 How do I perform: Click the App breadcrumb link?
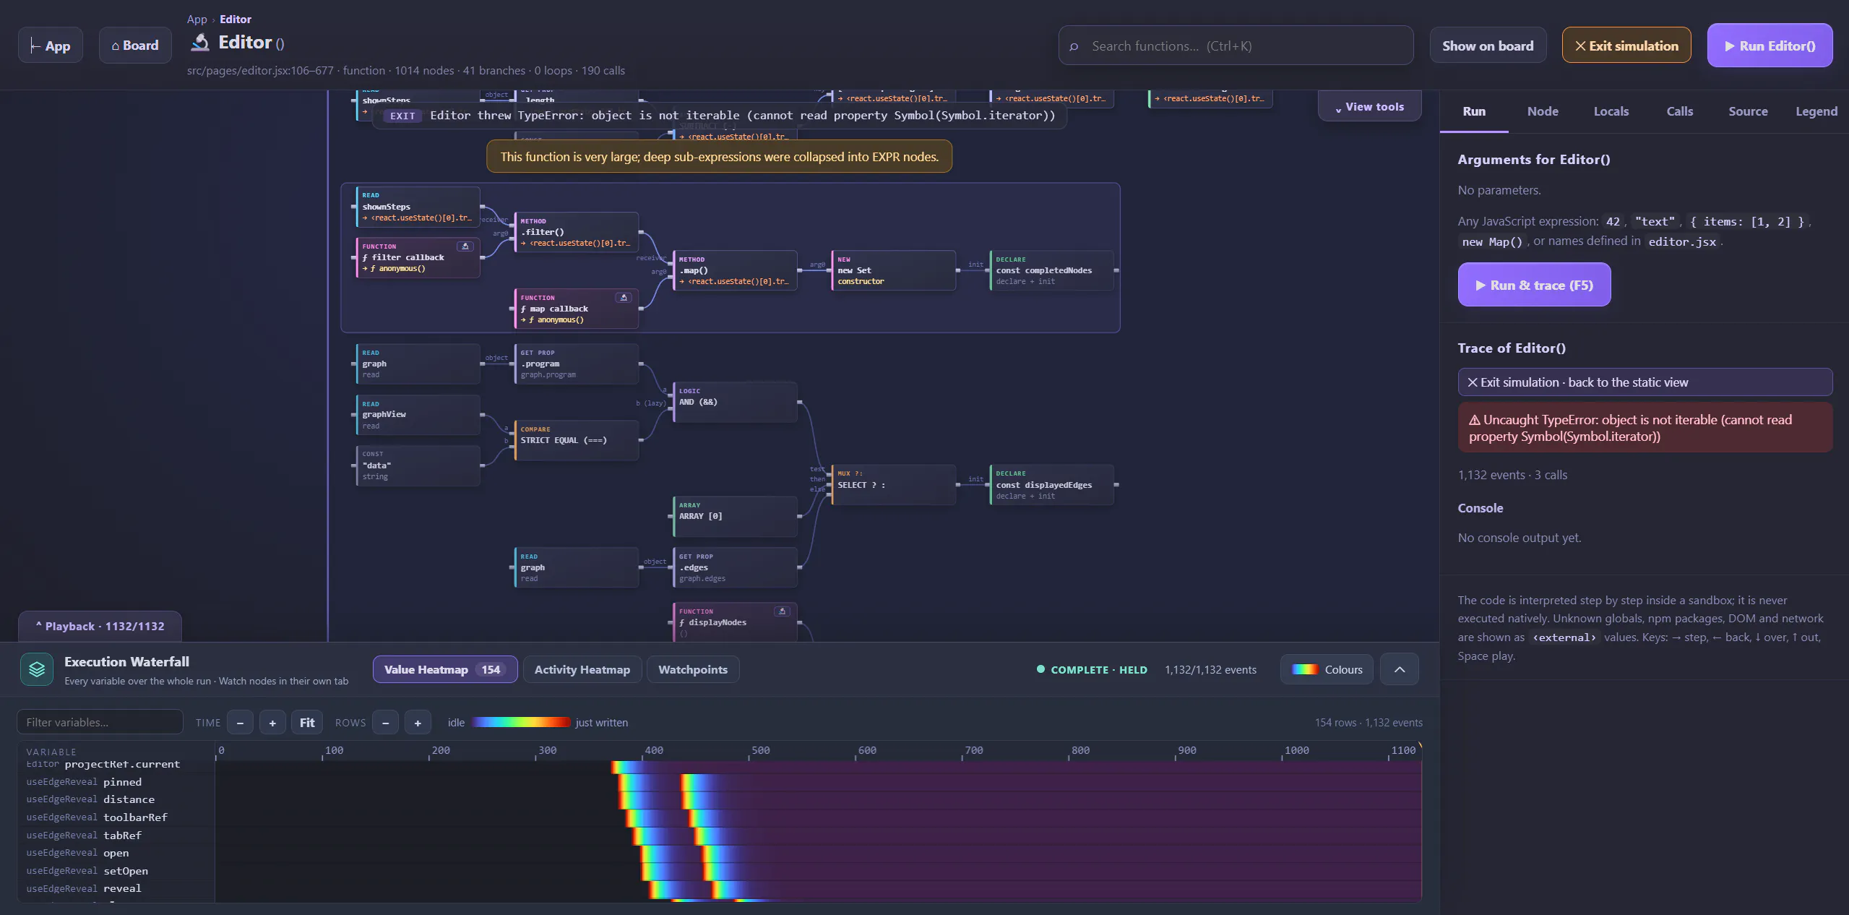[x=197, y=20]
